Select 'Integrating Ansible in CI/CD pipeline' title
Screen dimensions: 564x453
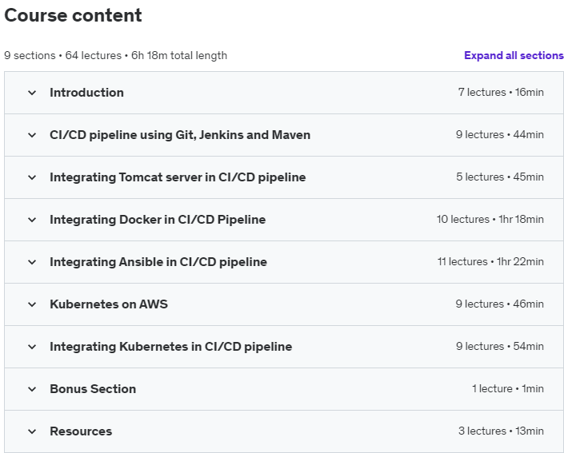(158, 262)
